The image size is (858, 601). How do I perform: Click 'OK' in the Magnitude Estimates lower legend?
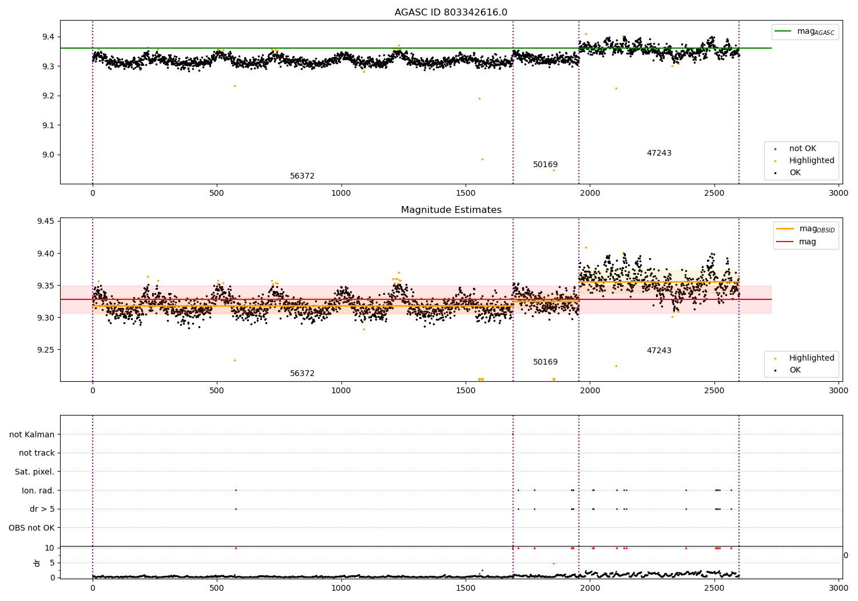tap(788, 370)
